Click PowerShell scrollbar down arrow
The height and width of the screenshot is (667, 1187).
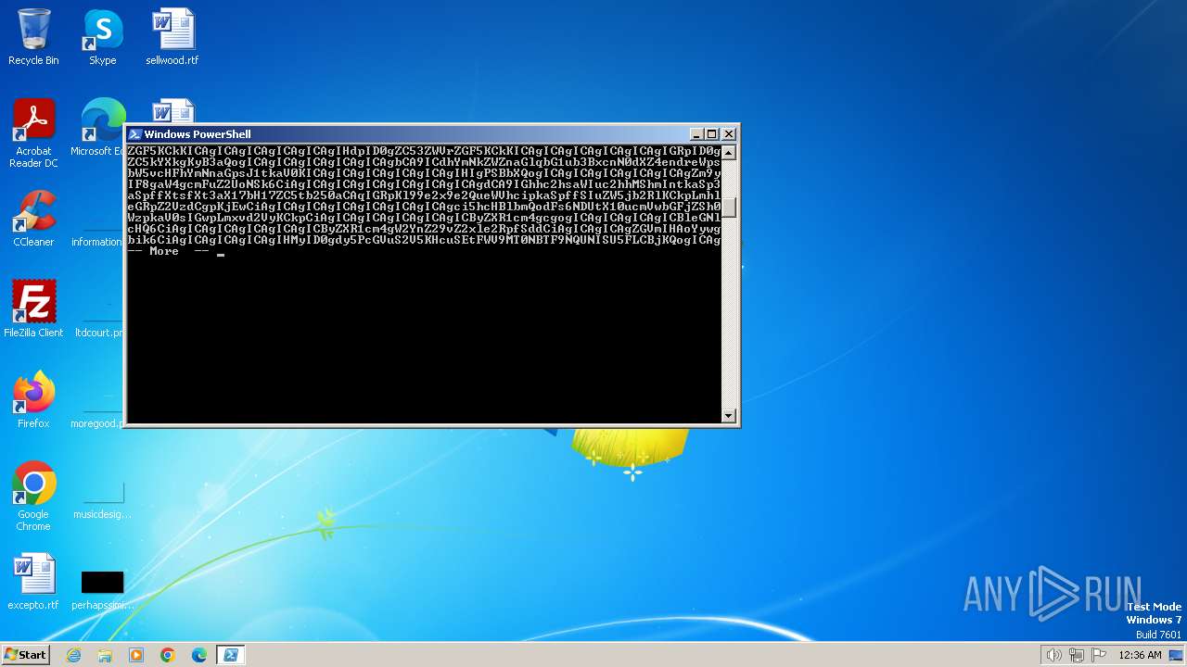click(729, 416)
